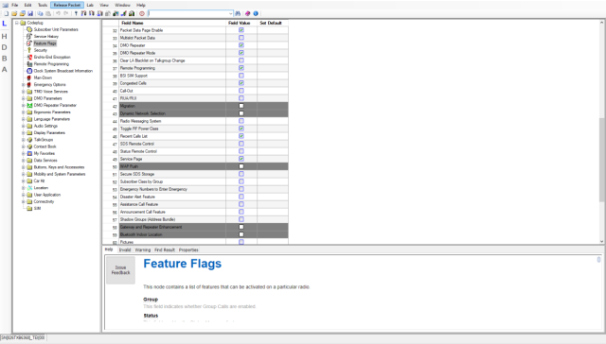Uncheck the Service Page checkbox
This screenshot has width=606, height=344.
click(241, 159)
